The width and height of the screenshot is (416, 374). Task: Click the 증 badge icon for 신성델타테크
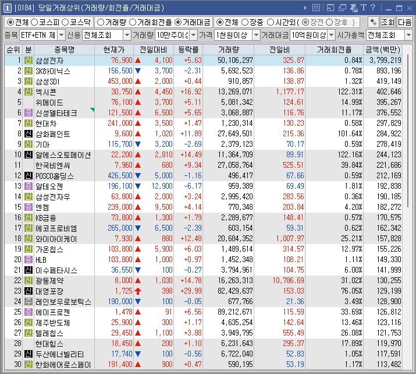pyautogui.click(x=29, y=112)
